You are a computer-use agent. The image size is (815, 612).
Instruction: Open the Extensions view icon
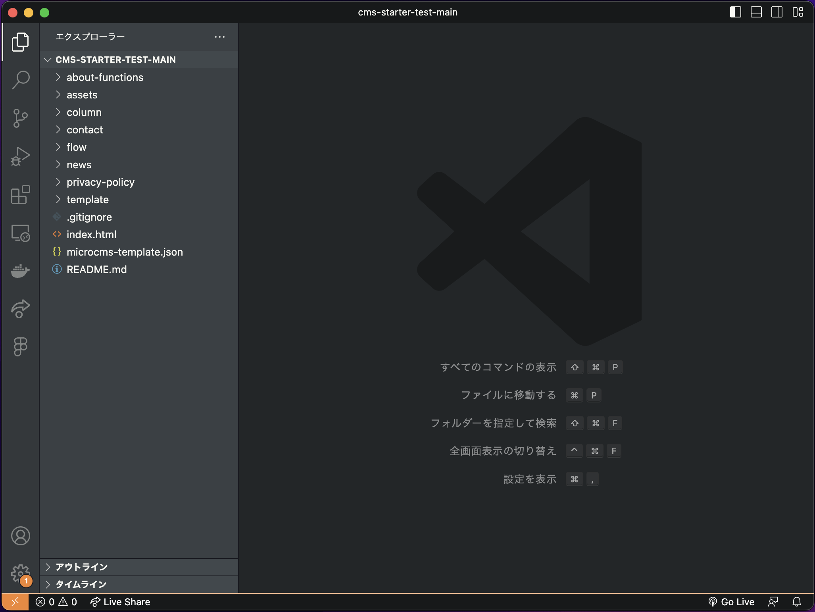[x=21, y=194]
